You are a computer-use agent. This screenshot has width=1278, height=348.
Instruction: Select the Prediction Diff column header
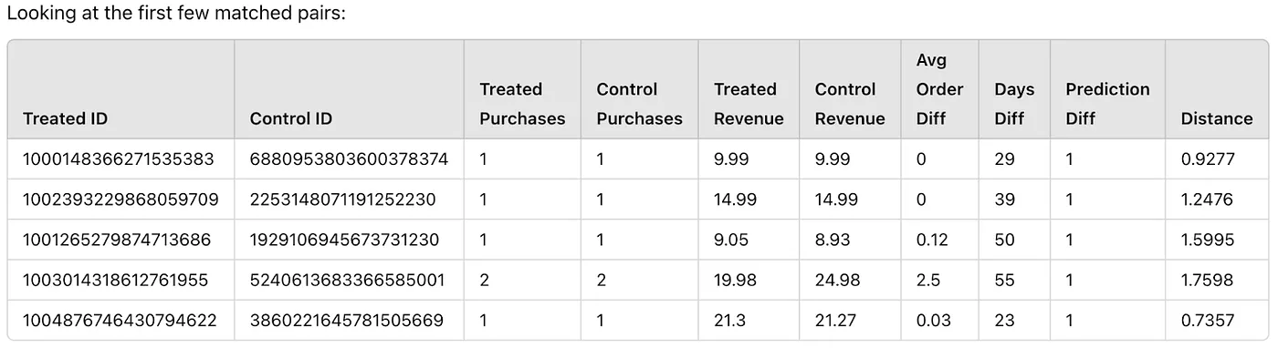click(1107, 104)
